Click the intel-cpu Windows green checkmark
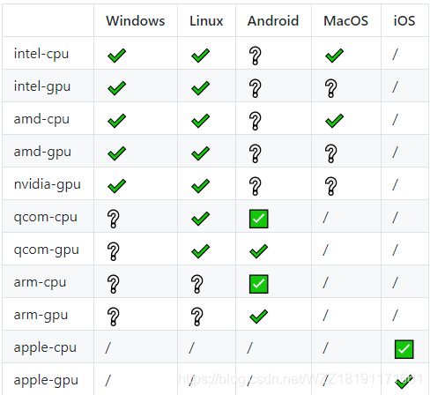The image size is (430, 395). tap(116, 56)
